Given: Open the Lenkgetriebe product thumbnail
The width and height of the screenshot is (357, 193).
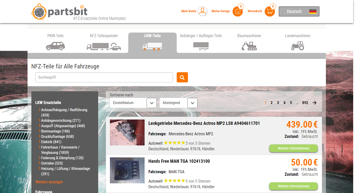Looking at the screenshot, I should click(x=127, y=132).
